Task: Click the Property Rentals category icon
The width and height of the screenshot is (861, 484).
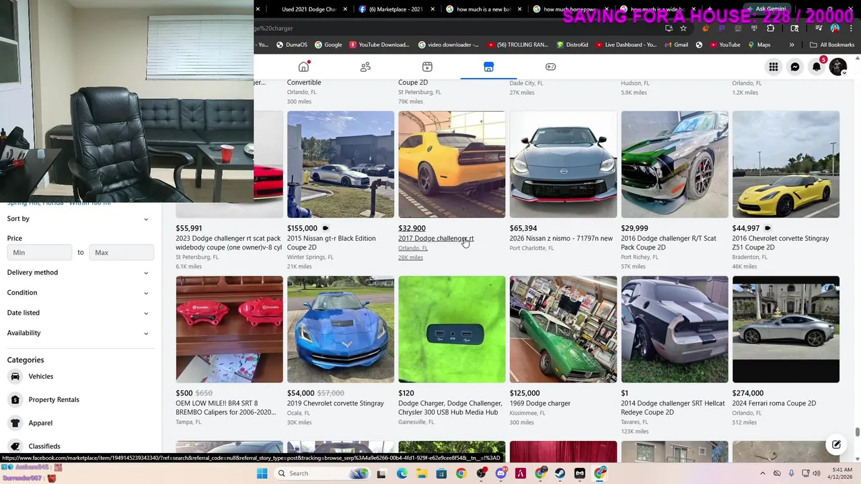Action: point(15,399)
